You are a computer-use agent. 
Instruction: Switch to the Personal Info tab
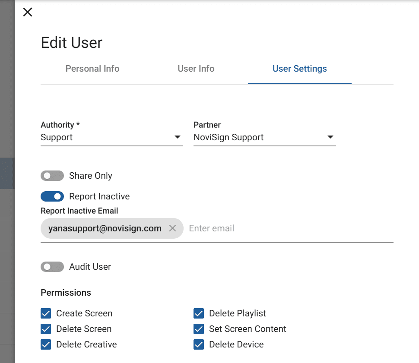[x=92, y=69]
